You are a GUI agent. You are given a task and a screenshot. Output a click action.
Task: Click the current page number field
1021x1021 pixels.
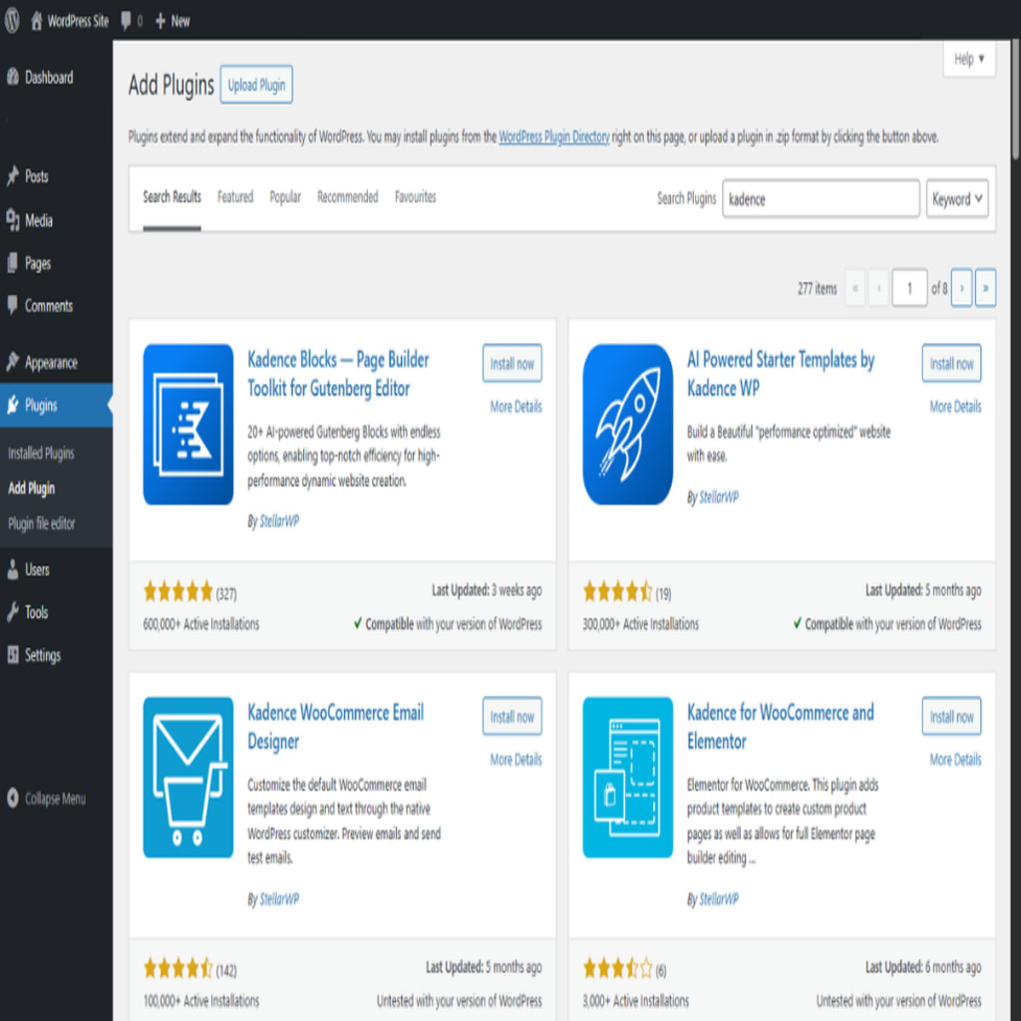(909, 288)
